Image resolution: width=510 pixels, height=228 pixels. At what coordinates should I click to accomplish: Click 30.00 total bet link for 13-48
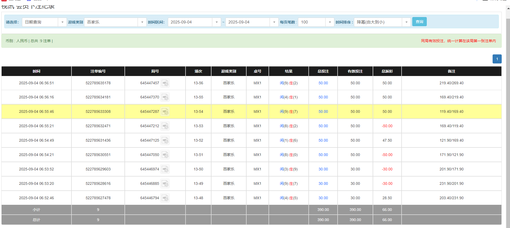(x=323, y=198)
